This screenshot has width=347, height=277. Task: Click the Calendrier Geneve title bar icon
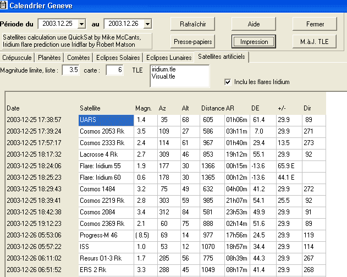point(4,5)
